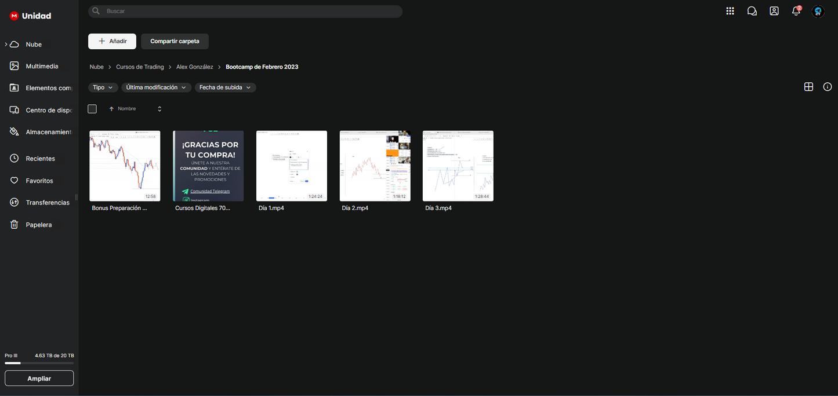Image resolution: width=838 pixels, height=396 pixels.
Task: Open the Última modificación filter
Action: coord(156,87)
